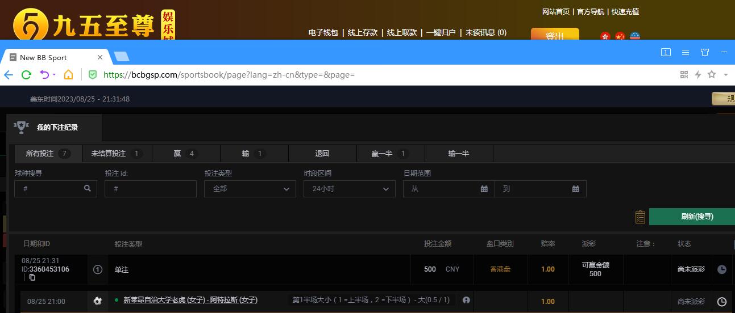Click the magnifier icon in 球种搜寻 field
The width and height of the screenshot is (735, 313).
tap(87, 188)
